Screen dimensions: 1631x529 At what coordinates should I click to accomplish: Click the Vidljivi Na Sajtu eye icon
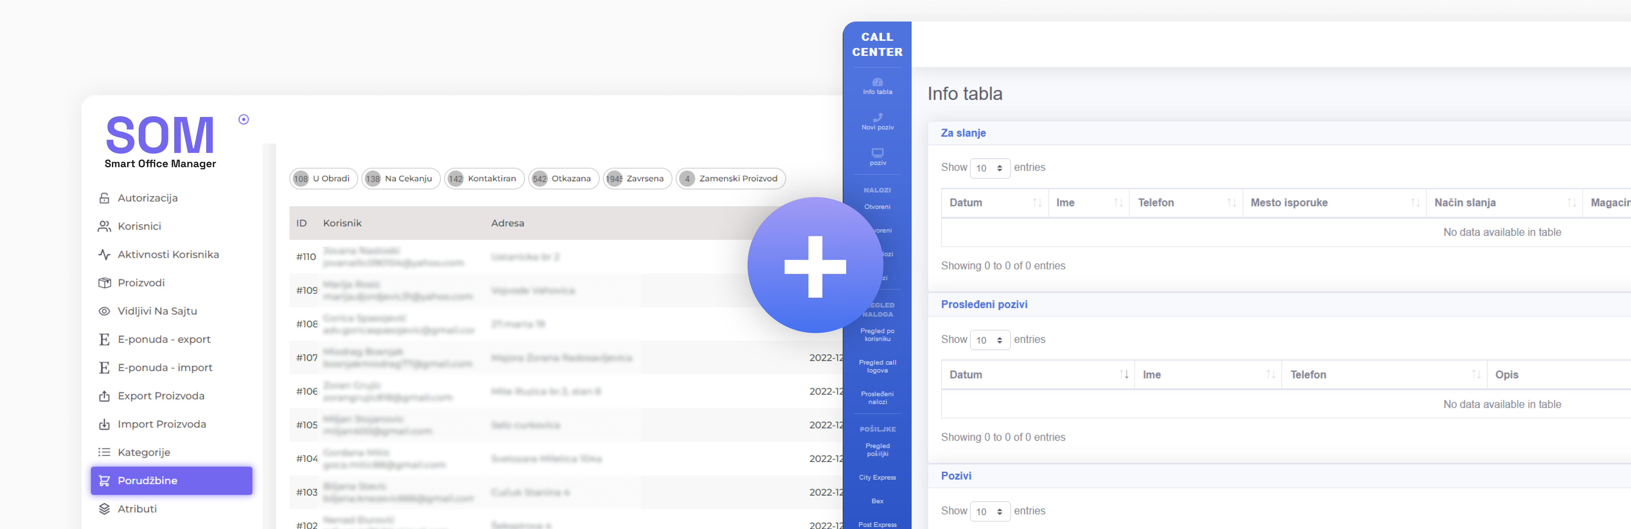[104, 311]
